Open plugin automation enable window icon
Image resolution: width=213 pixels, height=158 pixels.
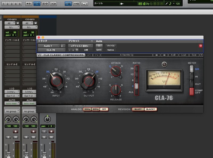99,46
